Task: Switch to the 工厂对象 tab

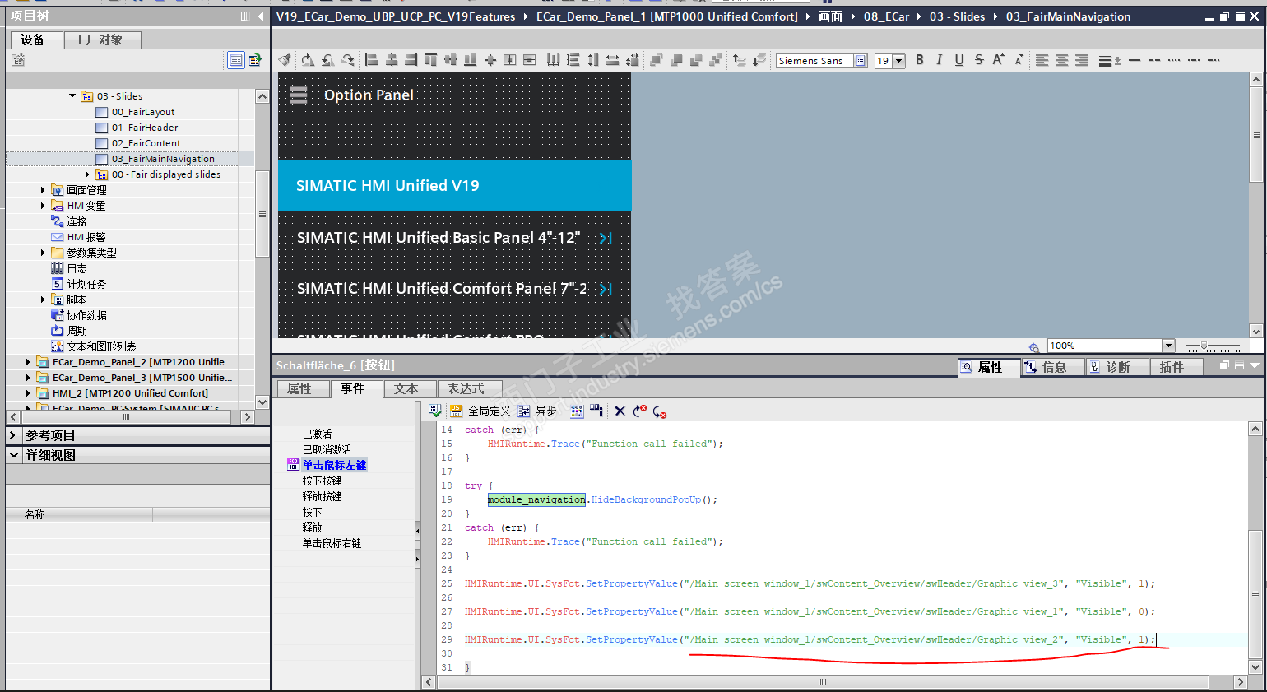Action: tap(100, 39)
